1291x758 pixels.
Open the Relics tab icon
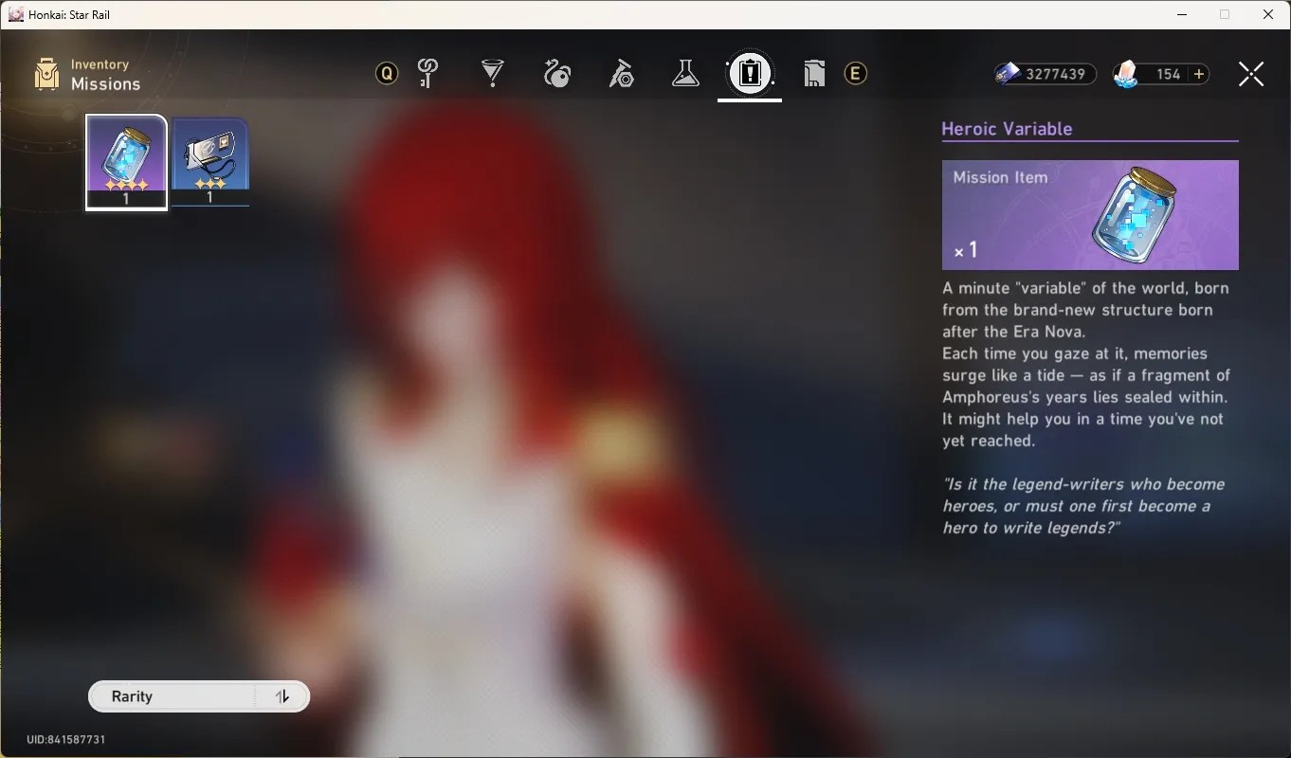(557, 74)
